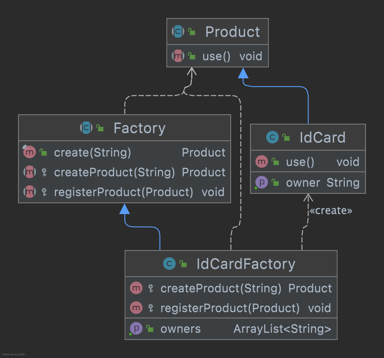Viewport: 384px width, 358px height.
Task: Click the Powered by yFiles link
Action: (x=14, y=354)
